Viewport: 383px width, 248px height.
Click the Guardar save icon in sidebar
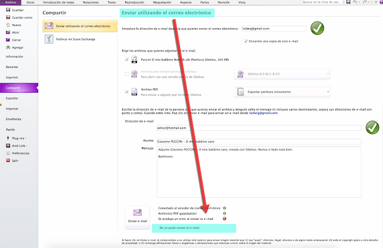point(8,10)
